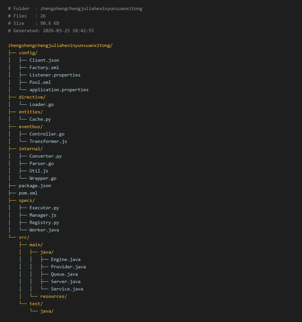The image size is (302, 322).
Task: Click the pom.xml entry
Action: [x=28, y=193]
